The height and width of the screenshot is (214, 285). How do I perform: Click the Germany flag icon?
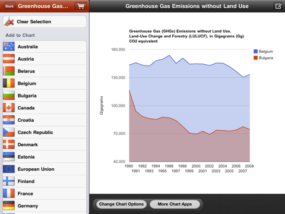pos(9,206)
